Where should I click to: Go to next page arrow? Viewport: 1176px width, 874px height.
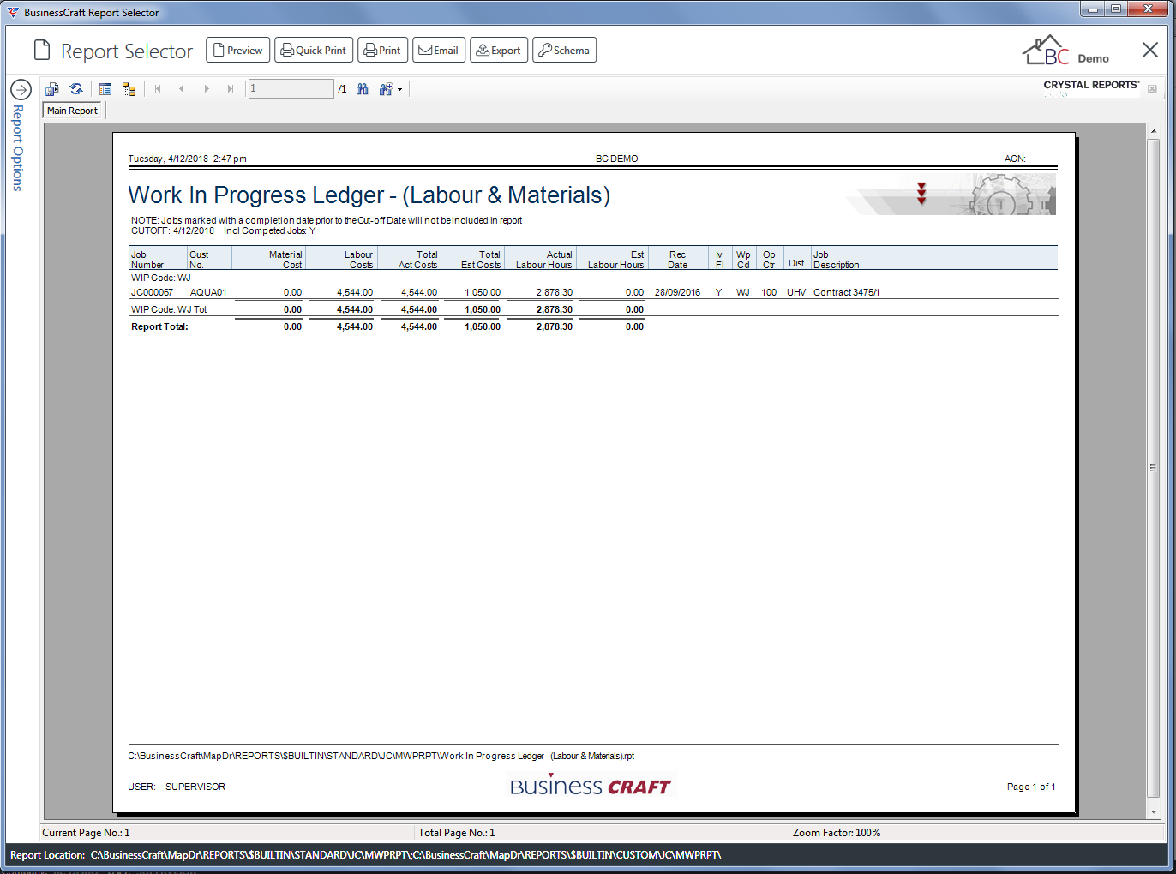(207, 89)
